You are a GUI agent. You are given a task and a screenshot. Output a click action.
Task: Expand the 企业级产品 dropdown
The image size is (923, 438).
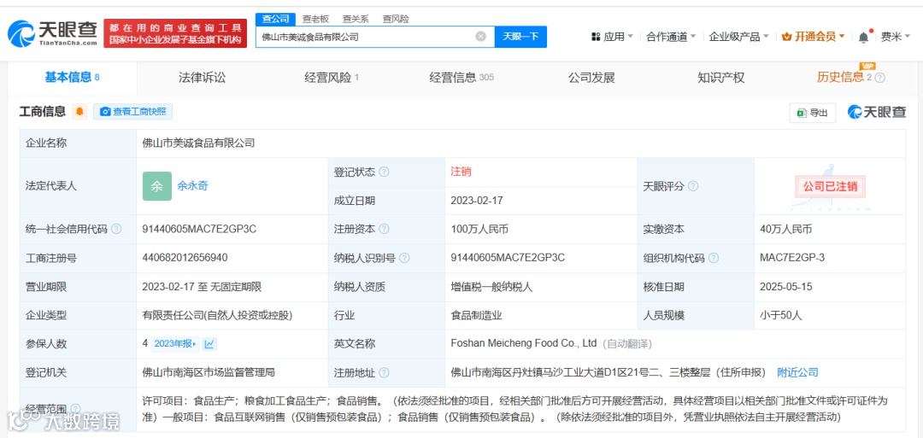[x=738, y=37]
